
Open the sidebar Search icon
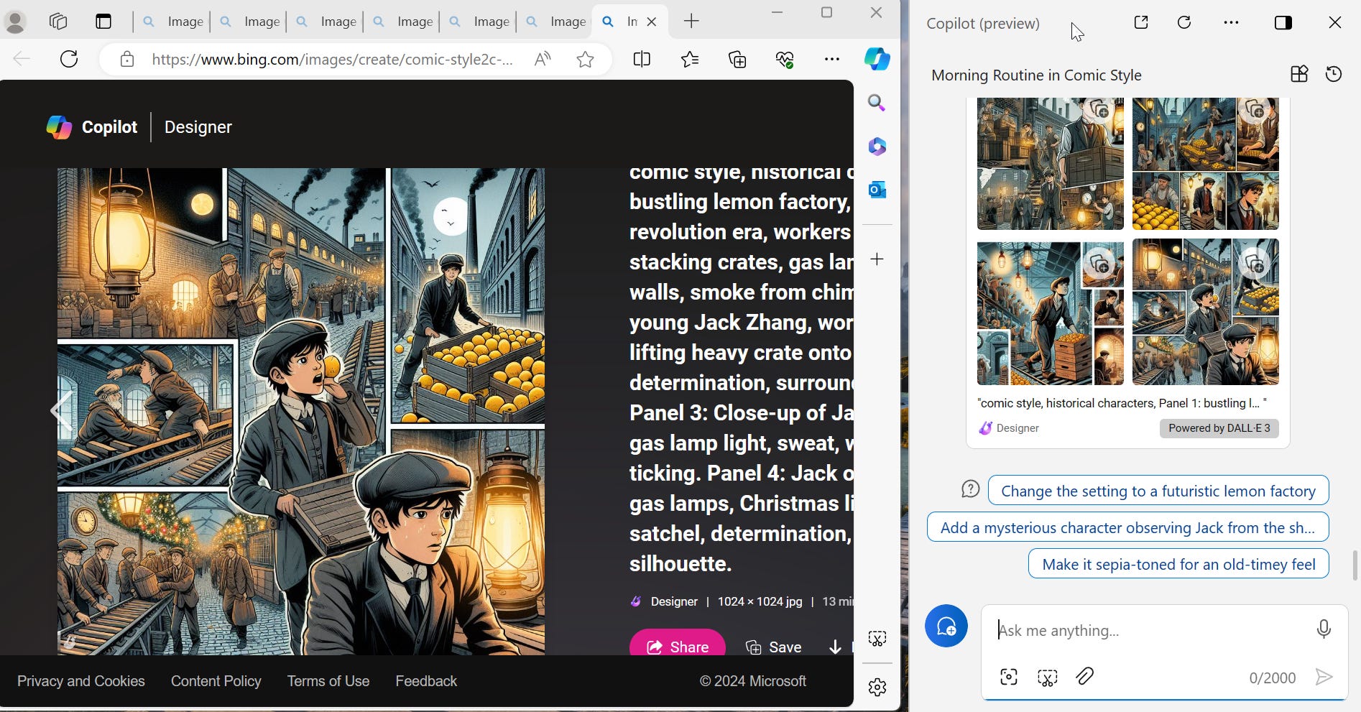click(x=877, y=103)
